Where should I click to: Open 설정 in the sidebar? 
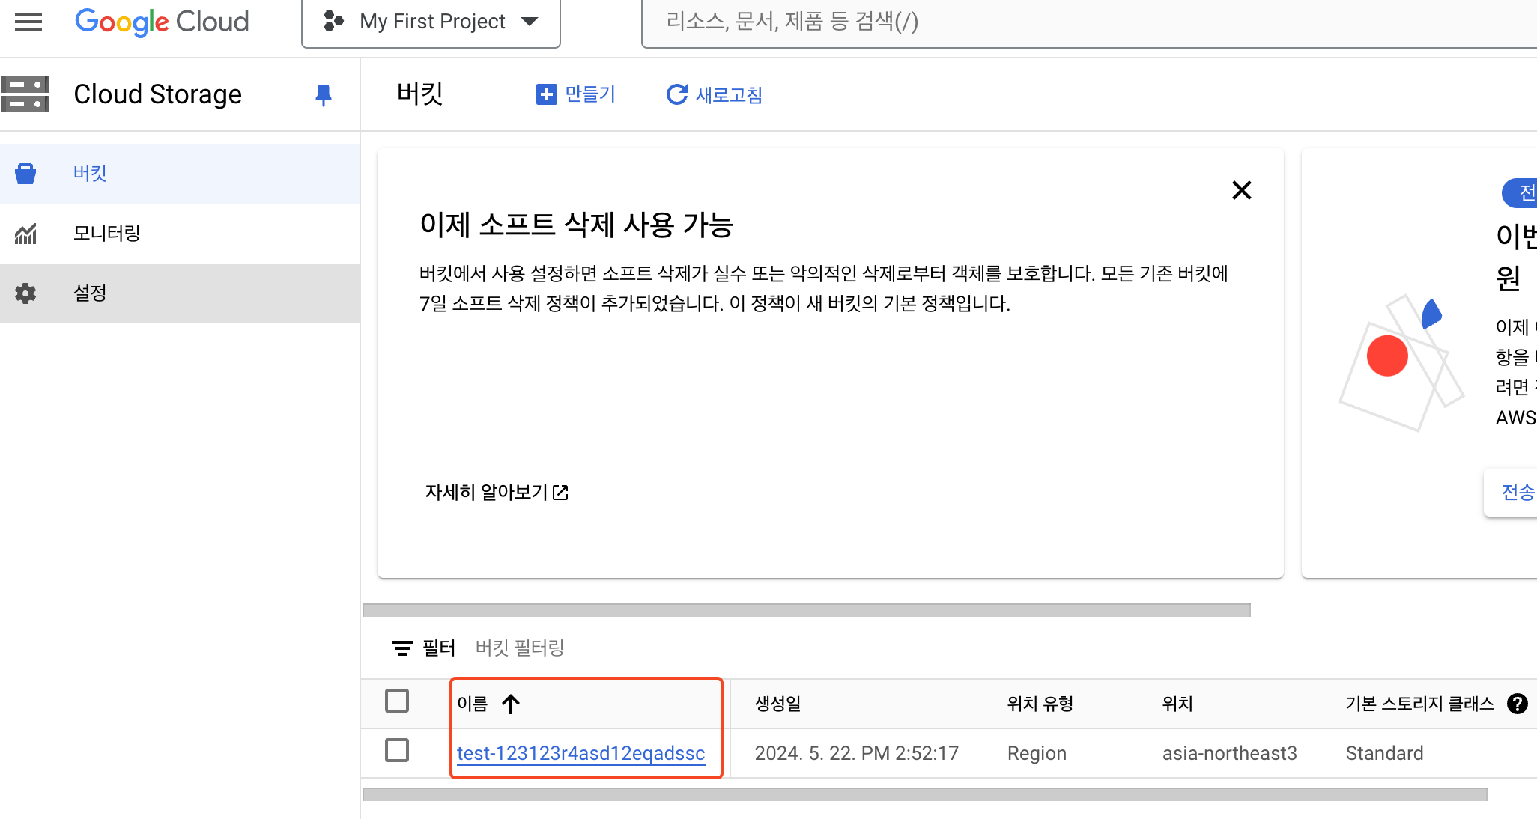[x=90, y=293]
